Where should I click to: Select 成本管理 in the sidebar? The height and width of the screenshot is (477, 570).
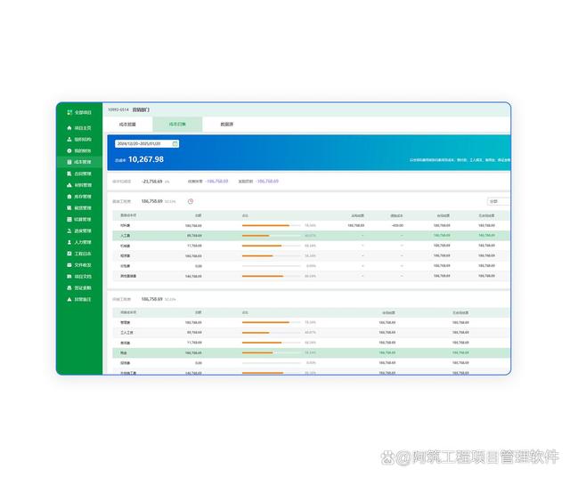[79, 162]
